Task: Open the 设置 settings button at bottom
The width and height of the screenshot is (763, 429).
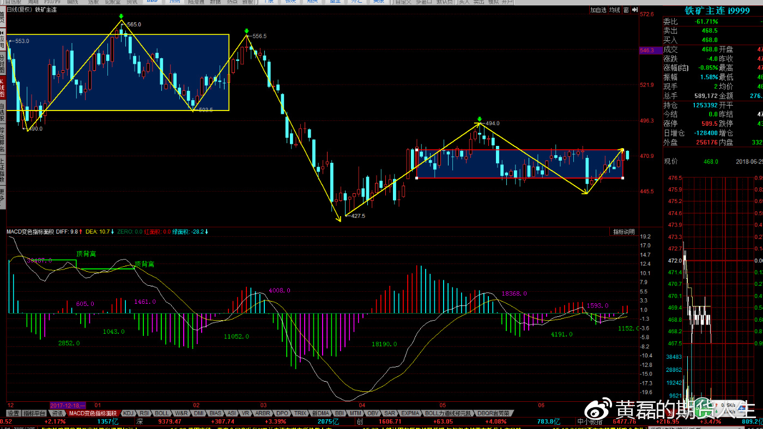Action: (x=13, y=413)
